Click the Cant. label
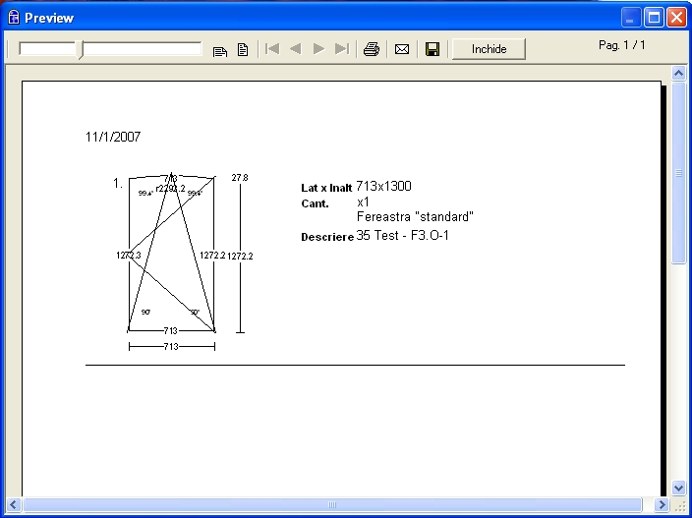This screenshot has height=518, width=692. coord(315,203)
